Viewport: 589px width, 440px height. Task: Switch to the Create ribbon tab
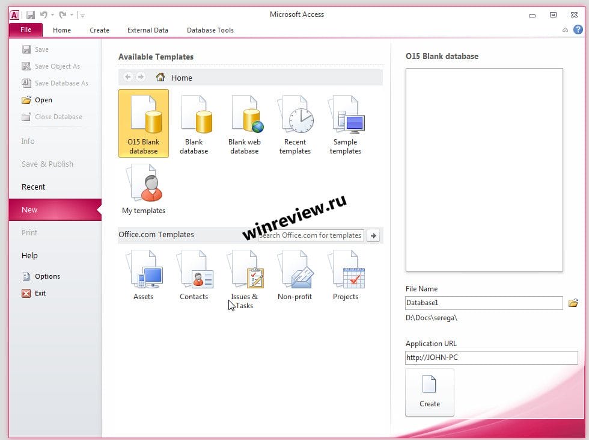(x=100, y=30)
